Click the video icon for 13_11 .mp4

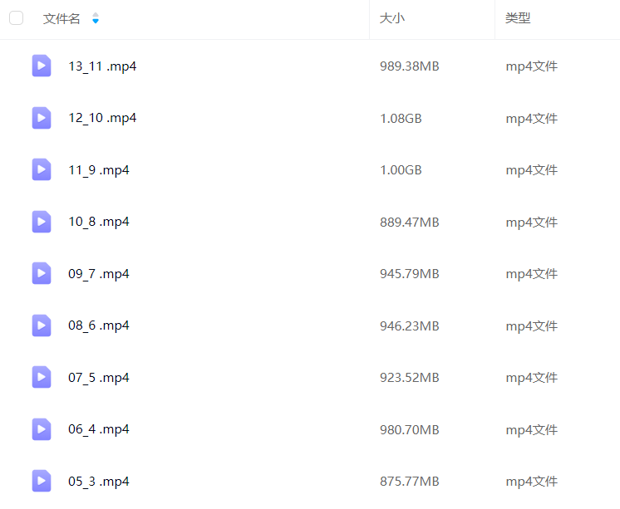tap(42, 66)
